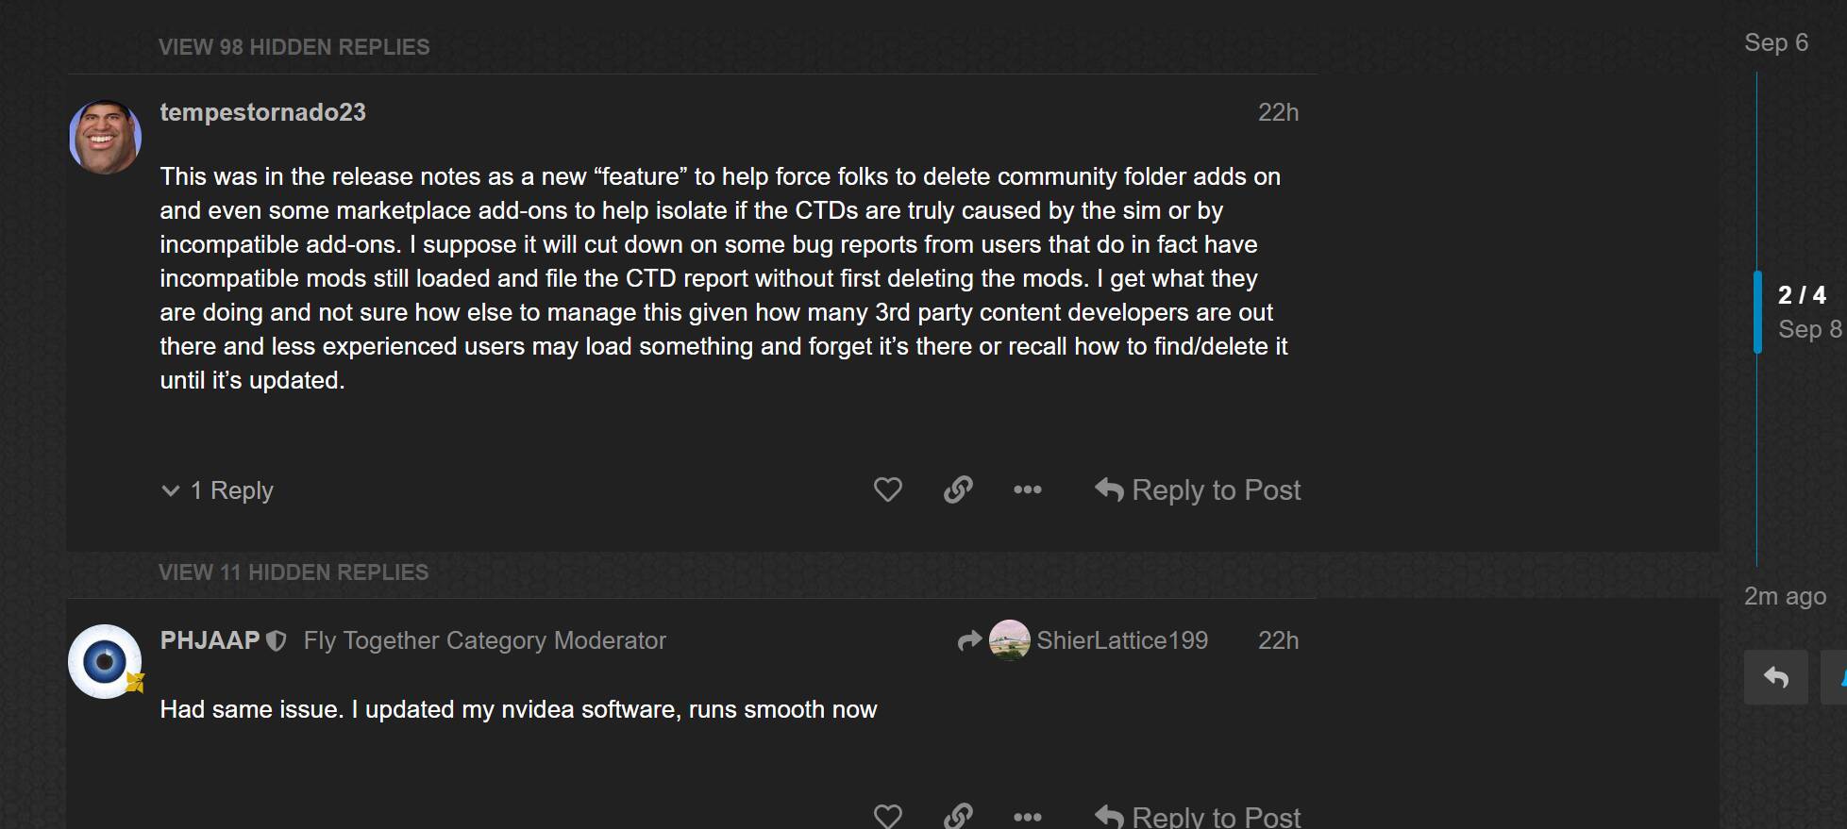Click the blue timeline scroller handle
Screen dimensions: 1847x829
[1757, 312]
